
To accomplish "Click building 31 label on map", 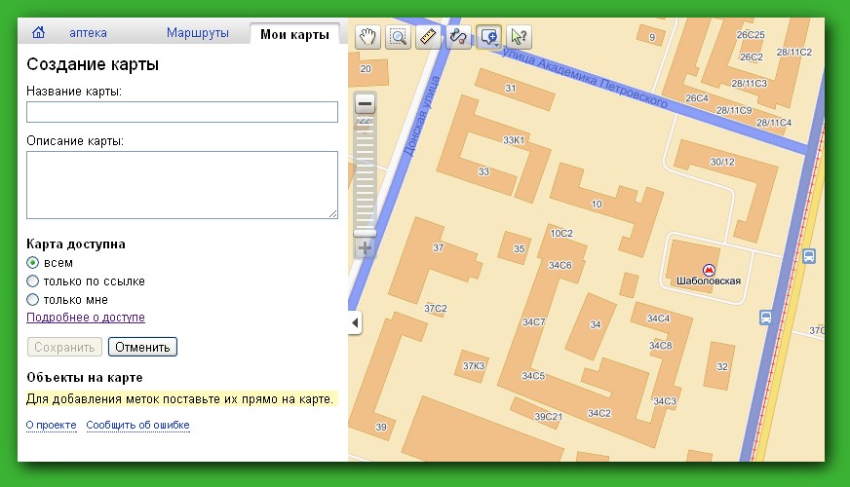I will tap(511, 88).
